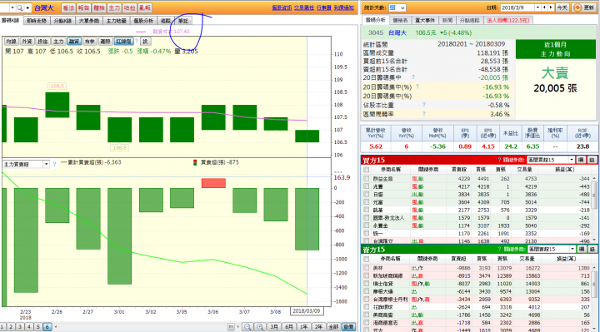
Task: Click the 看法 button in top toolbar
Action: pyautogui.click(x=68, y=7)
